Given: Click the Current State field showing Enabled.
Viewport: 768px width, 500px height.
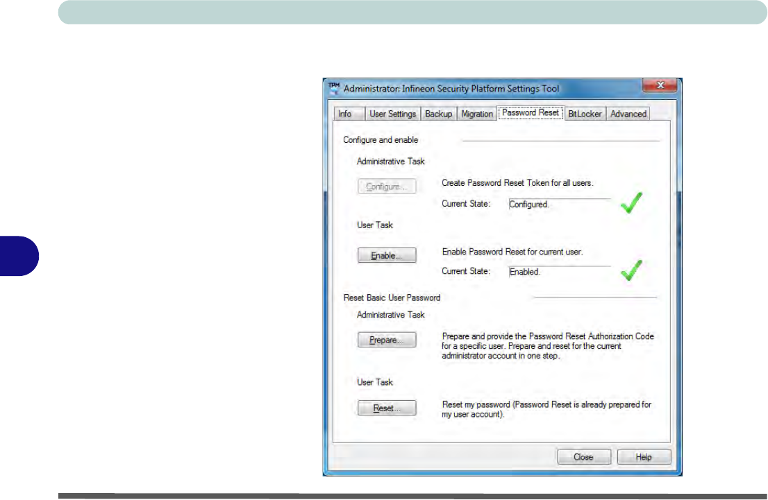Looking at the screenshot, I should click(560, 272).
